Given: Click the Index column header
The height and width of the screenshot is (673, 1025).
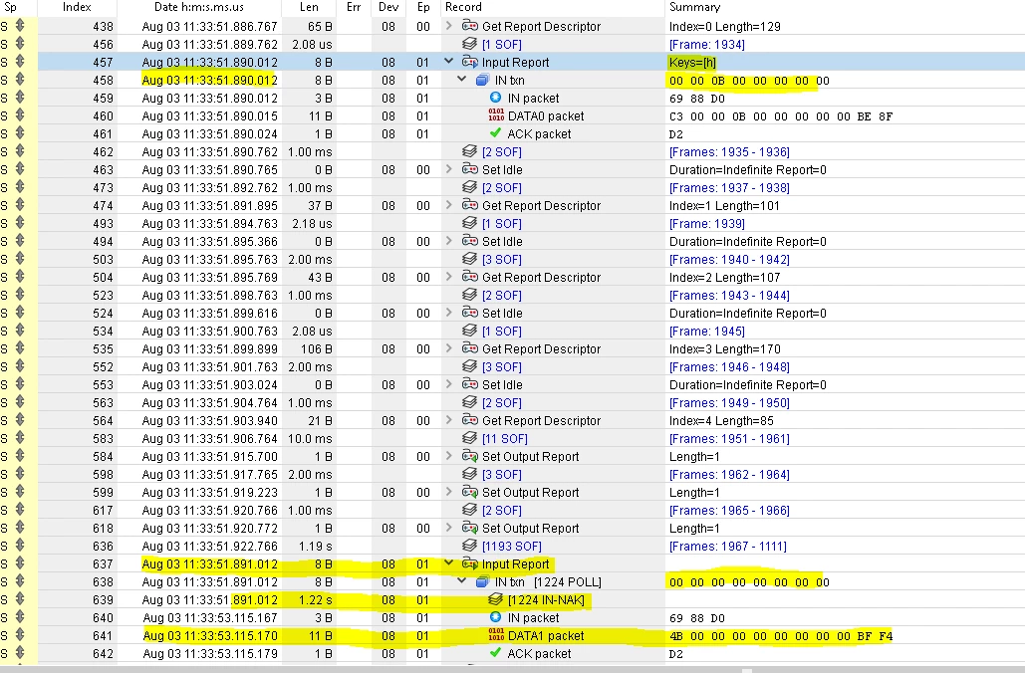Looking at the screenshot, I should [77, 7].
